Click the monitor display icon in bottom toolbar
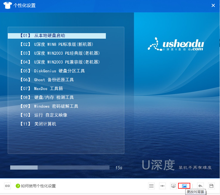Image resolution: width=220 pixels, height=195 pixels. [173, 186]
